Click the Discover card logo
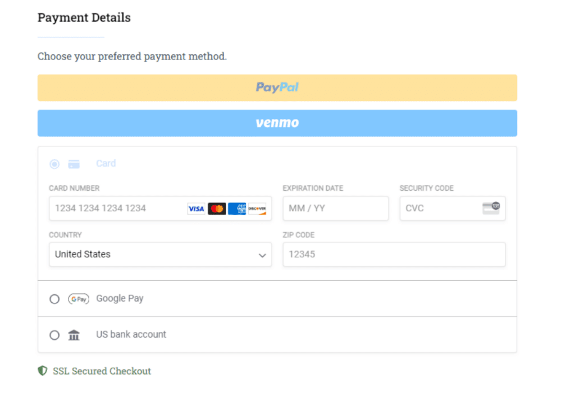Image resolution: width=575 pixels, height=393 pixels. click(x=257, y=209)
